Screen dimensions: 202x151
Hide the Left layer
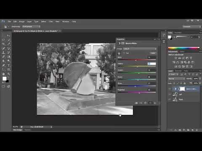(x=170, y=94)
